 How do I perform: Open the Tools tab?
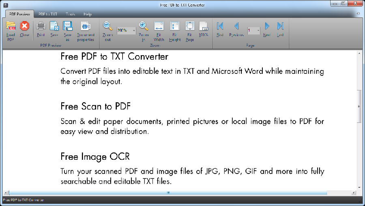[x=70, y=14]
